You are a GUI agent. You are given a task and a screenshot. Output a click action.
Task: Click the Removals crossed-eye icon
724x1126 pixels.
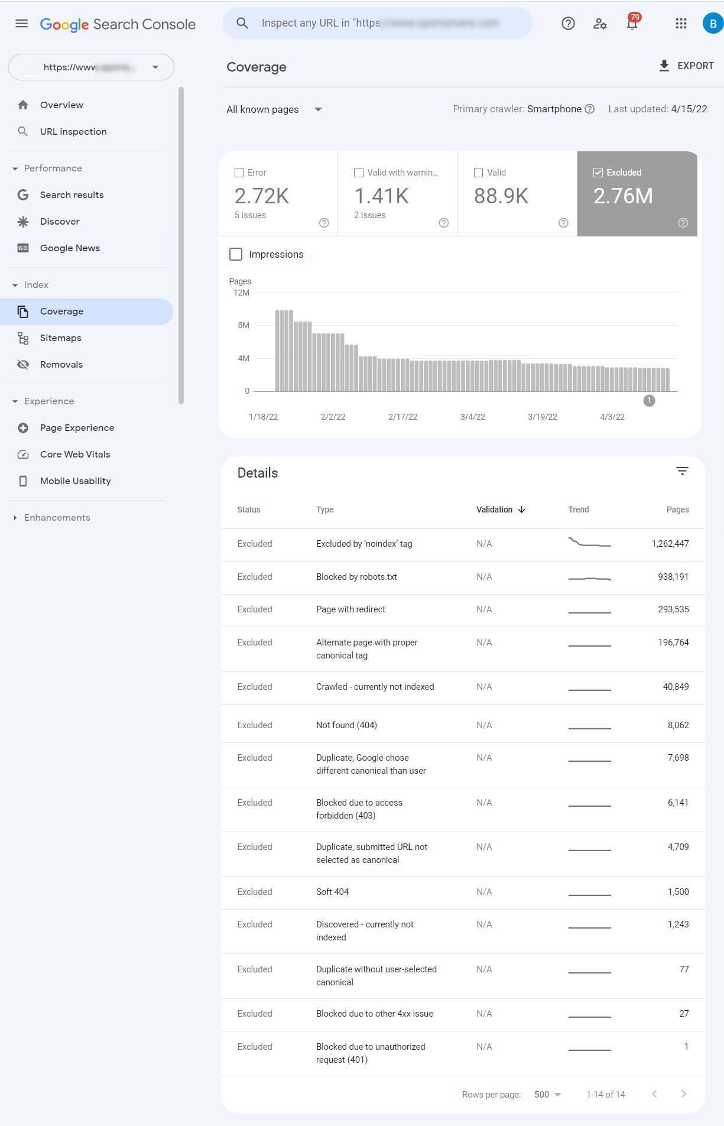(x=23, y=365)
